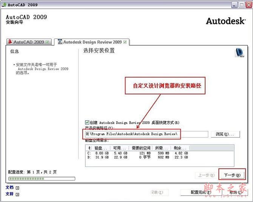The height and width of the screenshot is (202, 253).
Task: Click the AutoCAD installer title bar icon
Action: pyautogui.click(x=4, y=5)
